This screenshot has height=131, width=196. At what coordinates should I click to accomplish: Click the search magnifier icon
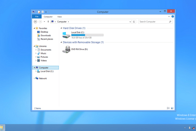170,22
